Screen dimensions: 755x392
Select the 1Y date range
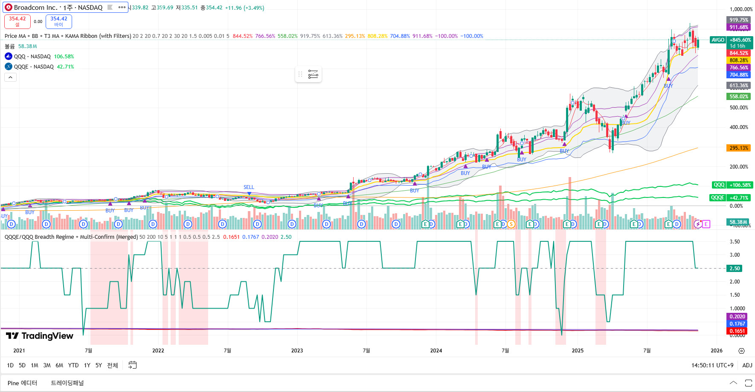[x=87, y=365]
